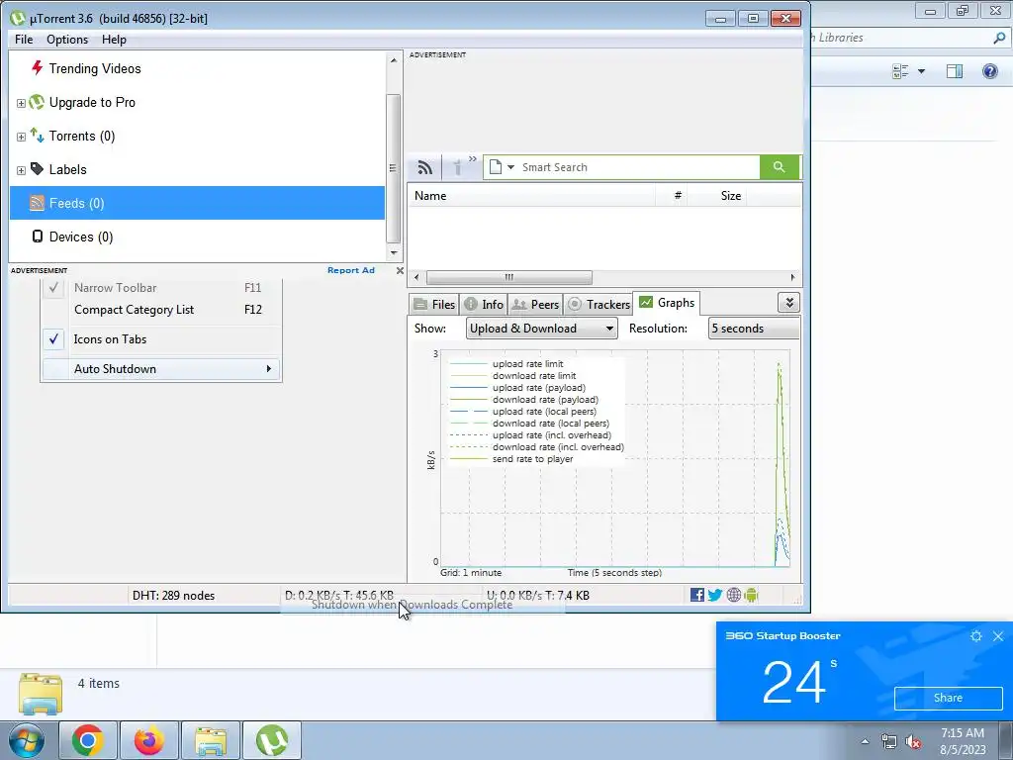Viewport: 1013px width, 760px height.
Task: Click the Labels tag icon
Action: point(37,168)
